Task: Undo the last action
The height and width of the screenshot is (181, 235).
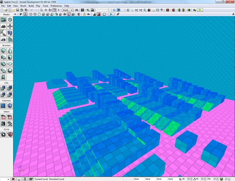Action: (x=32, y=10)
